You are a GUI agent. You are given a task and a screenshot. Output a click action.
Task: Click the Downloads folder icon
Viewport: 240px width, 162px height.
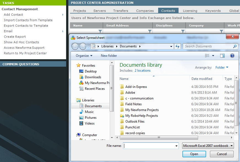click(x=81, y=77)
